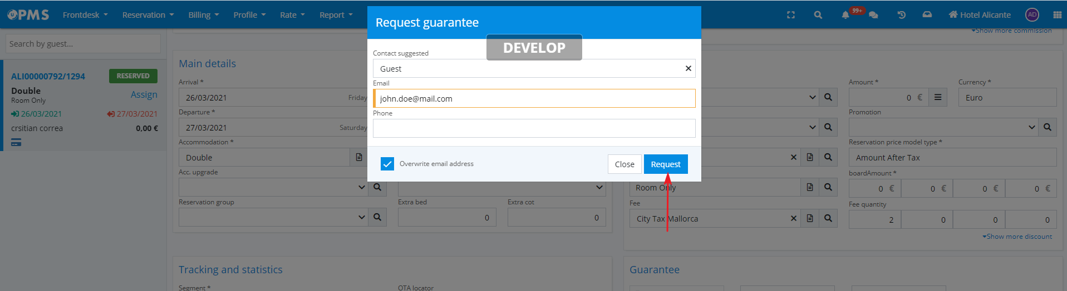Uncheck Overwrite email address checkbox

pos(387,164)
